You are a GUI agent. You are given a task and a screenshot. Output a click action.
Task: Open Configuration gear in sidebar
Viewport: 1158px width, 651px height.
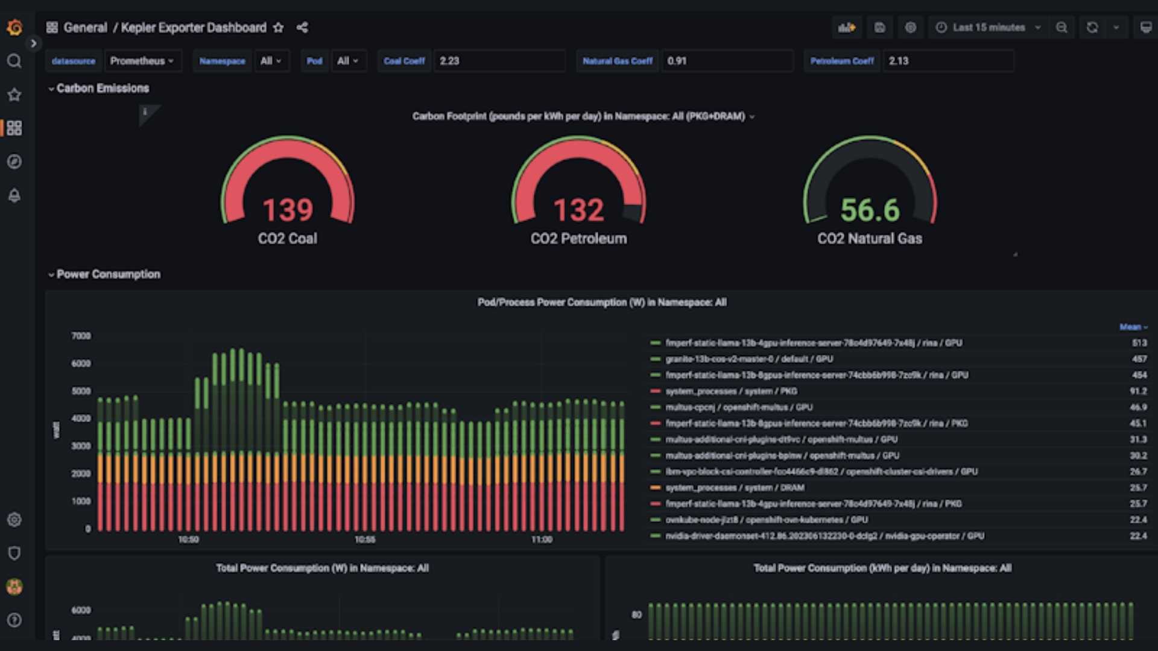point(14,520)
